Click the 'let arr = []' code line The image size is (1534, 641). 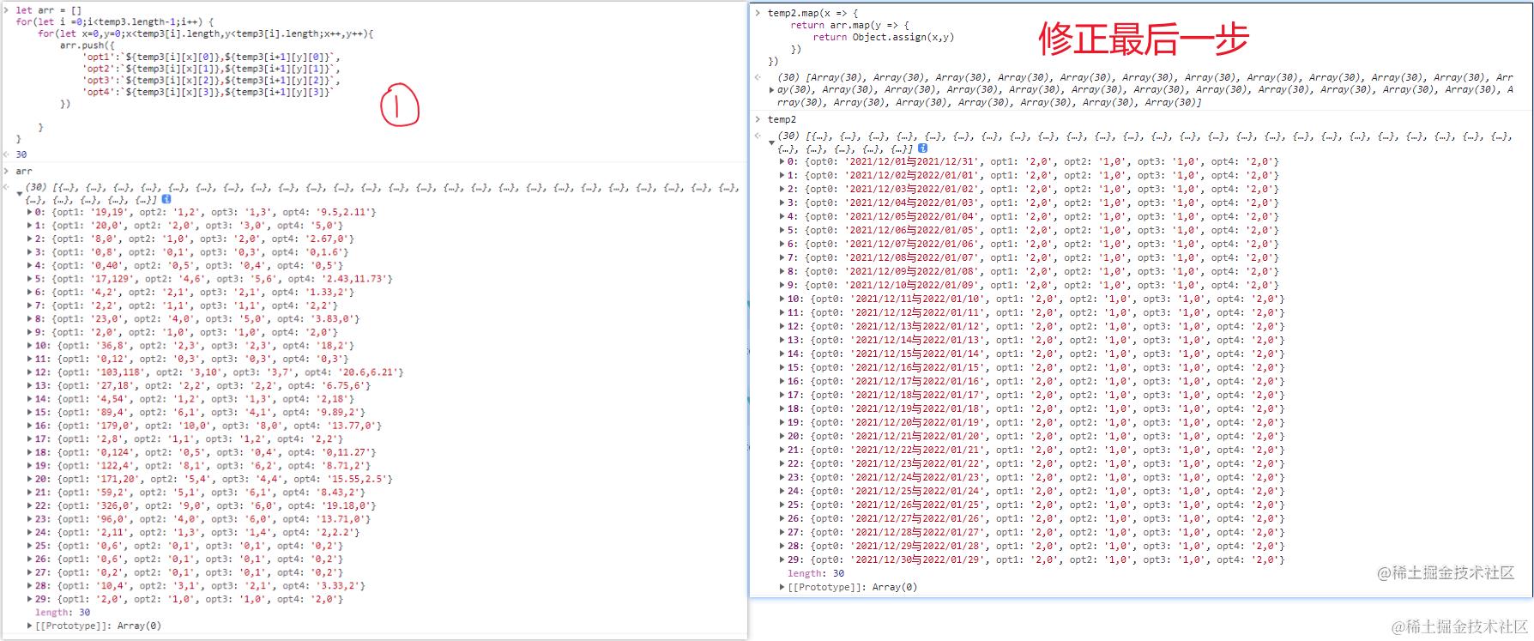[48, 10]
